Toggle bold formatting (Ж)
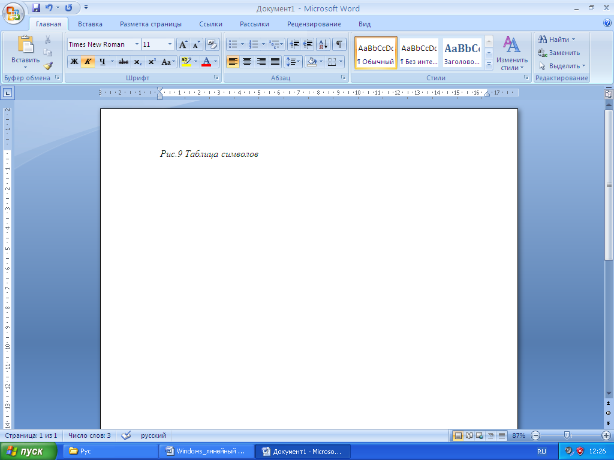This screenshot has height=460, width=614. [74, 62]
